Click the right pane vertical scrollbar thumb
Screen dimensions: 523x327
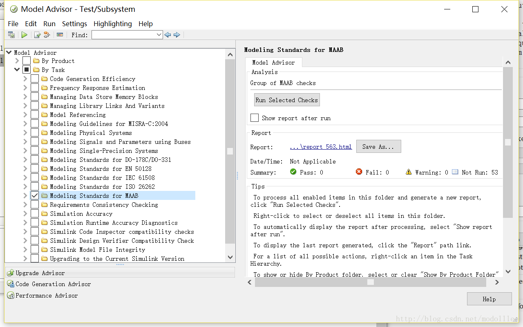point(508,142)
